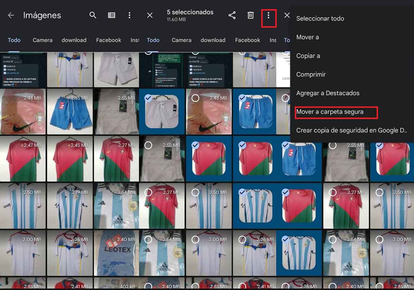Open 2.19 MB striped jersey, left panel
This screenshot has height=290, width=414.
coord(70,206)
